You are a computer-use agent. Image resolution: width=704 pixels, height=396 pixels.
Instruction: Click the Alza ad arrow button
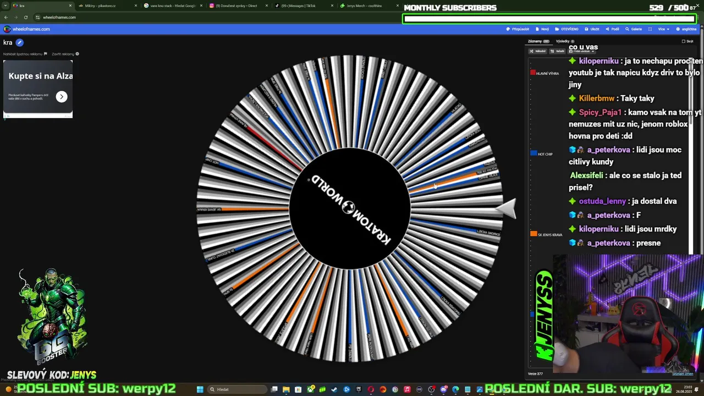pos(62,97)
